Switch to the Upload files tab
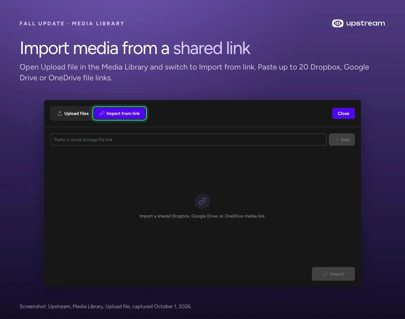Screen dimensions: 405x319 click(73, 113)
